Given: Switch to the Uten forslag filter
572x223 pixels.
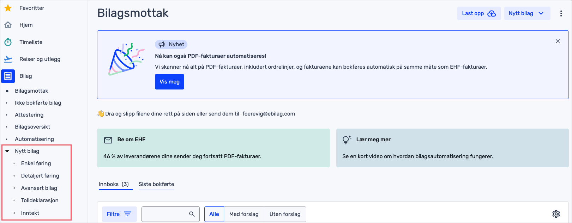Looking at the screenshot, I should (285, 214).
